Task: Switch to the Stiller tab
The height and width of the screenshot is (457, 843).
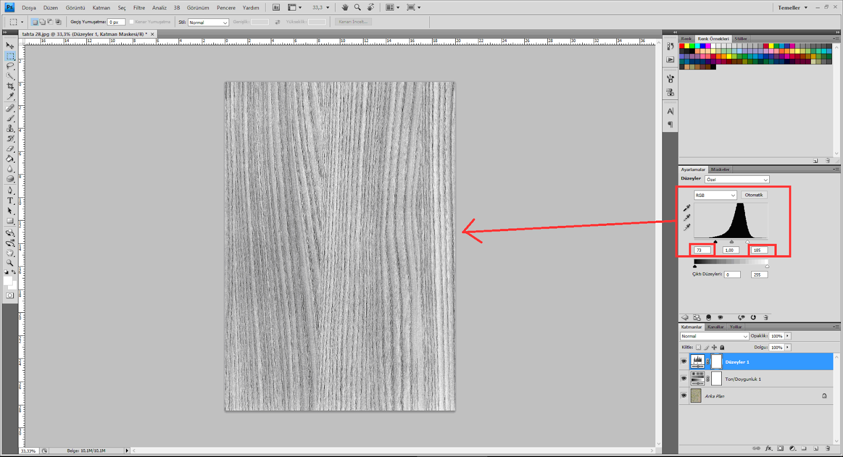Action: click(741, 38)
